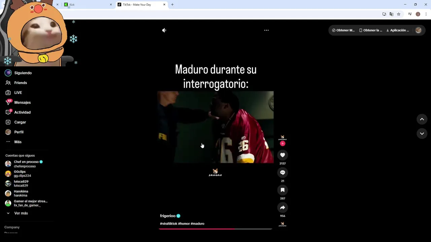Click Obtener M... button

[x=343, y=30]
